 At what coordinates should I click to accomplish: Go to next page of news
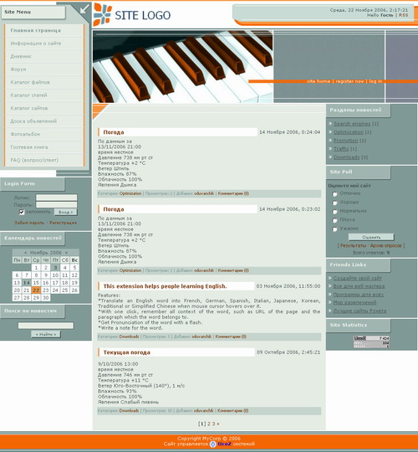click(218, 424)
